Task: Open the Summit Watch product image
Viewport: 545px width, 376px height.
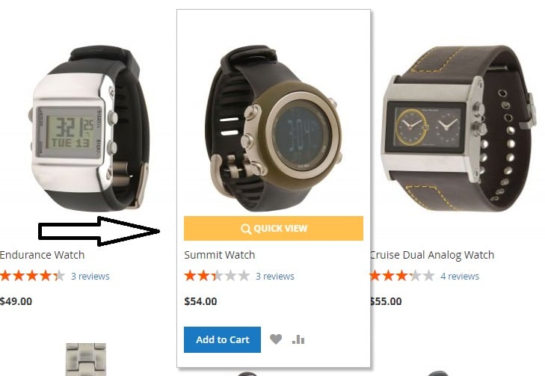Action: point(274,128)
